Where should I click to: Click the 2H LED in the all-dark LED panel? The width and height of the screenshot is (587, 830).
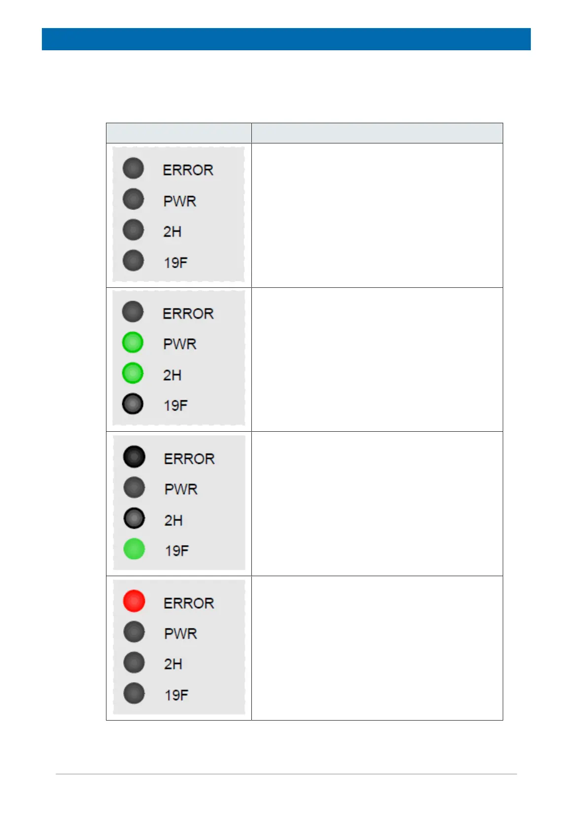133,230
